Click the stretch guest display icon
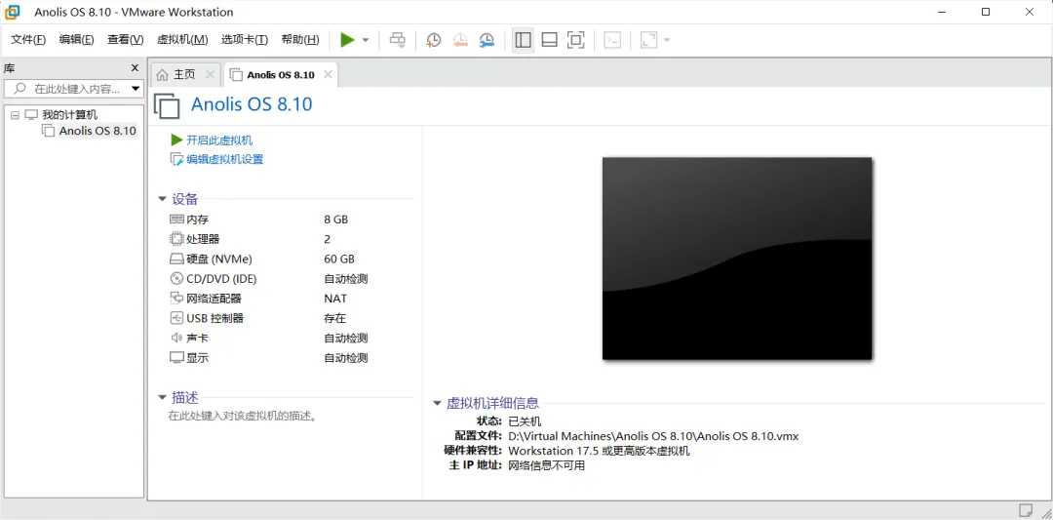Screen dimensions: 1053x520 pyautogui.click(x=648, y=40)
